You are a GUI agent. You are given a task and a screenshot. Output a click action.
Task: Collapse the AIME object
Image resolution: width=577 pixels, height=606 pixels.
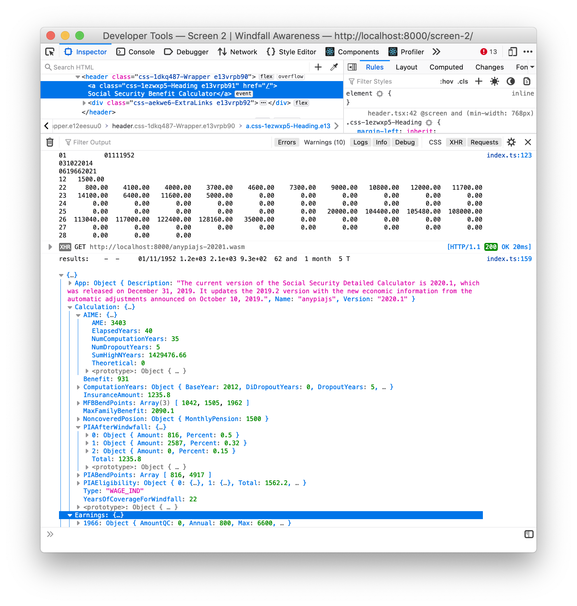click(x=78, y=315)
